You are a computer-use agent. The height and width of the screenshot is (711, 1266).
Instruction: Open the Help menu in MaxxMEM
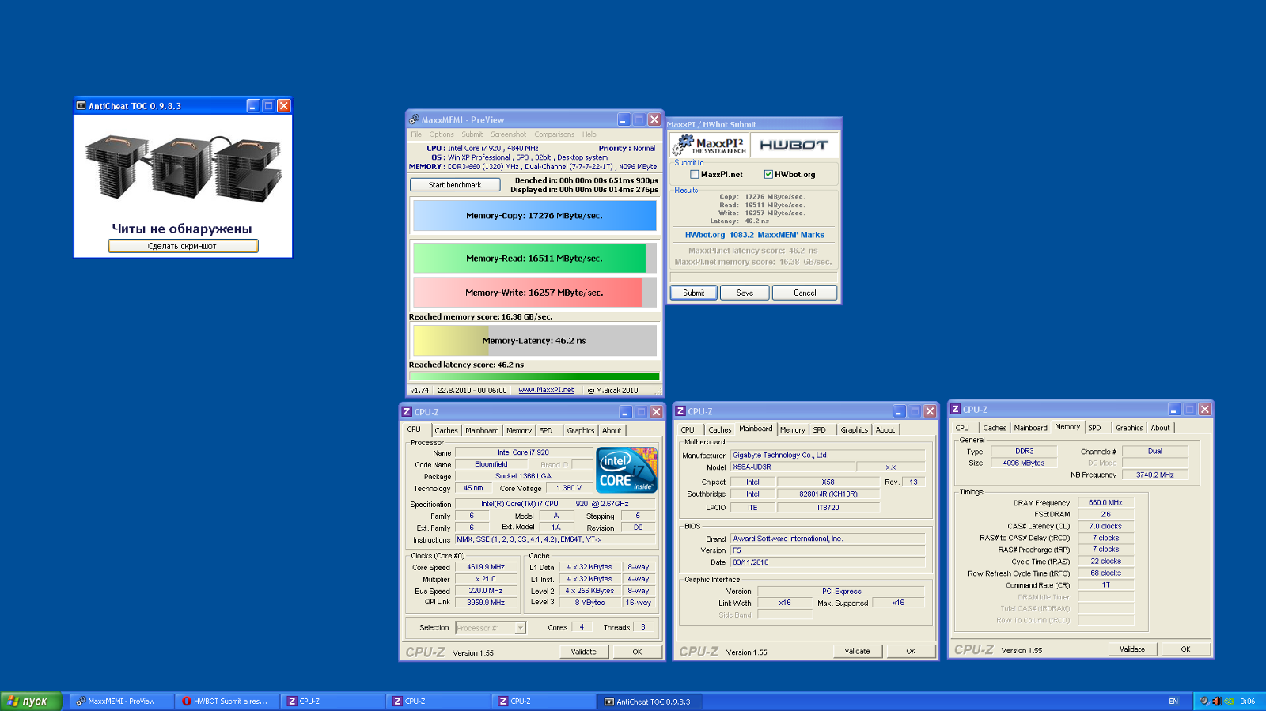589,134
